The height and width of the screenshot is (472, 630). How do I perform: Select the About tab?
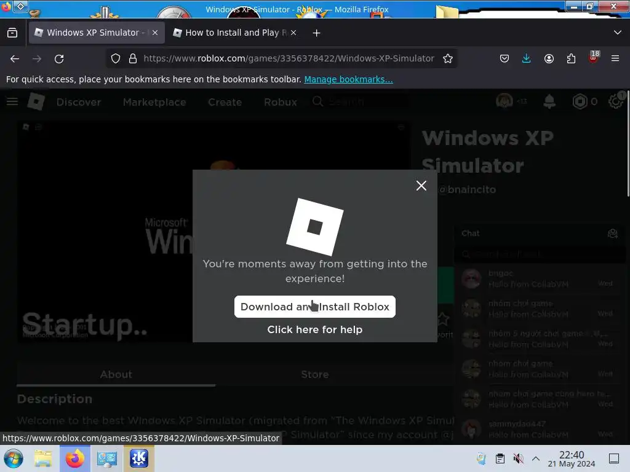pyautogui.click(x=116, y=374)
